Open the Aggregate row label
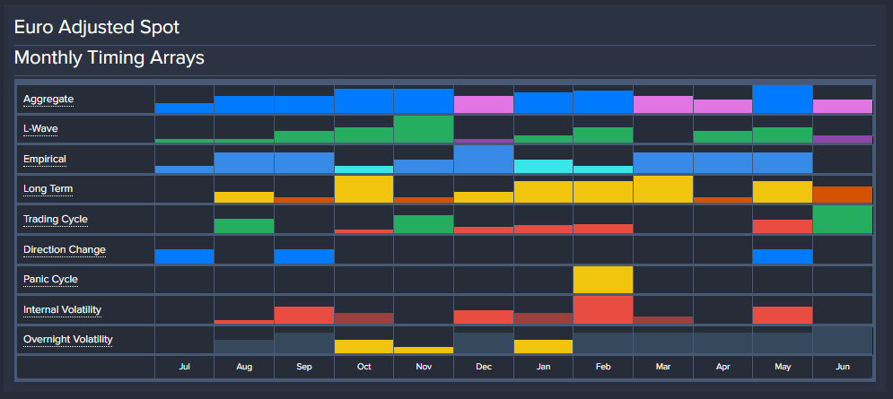This screenshot has width=893, height=399. click(x=48, y=99)
